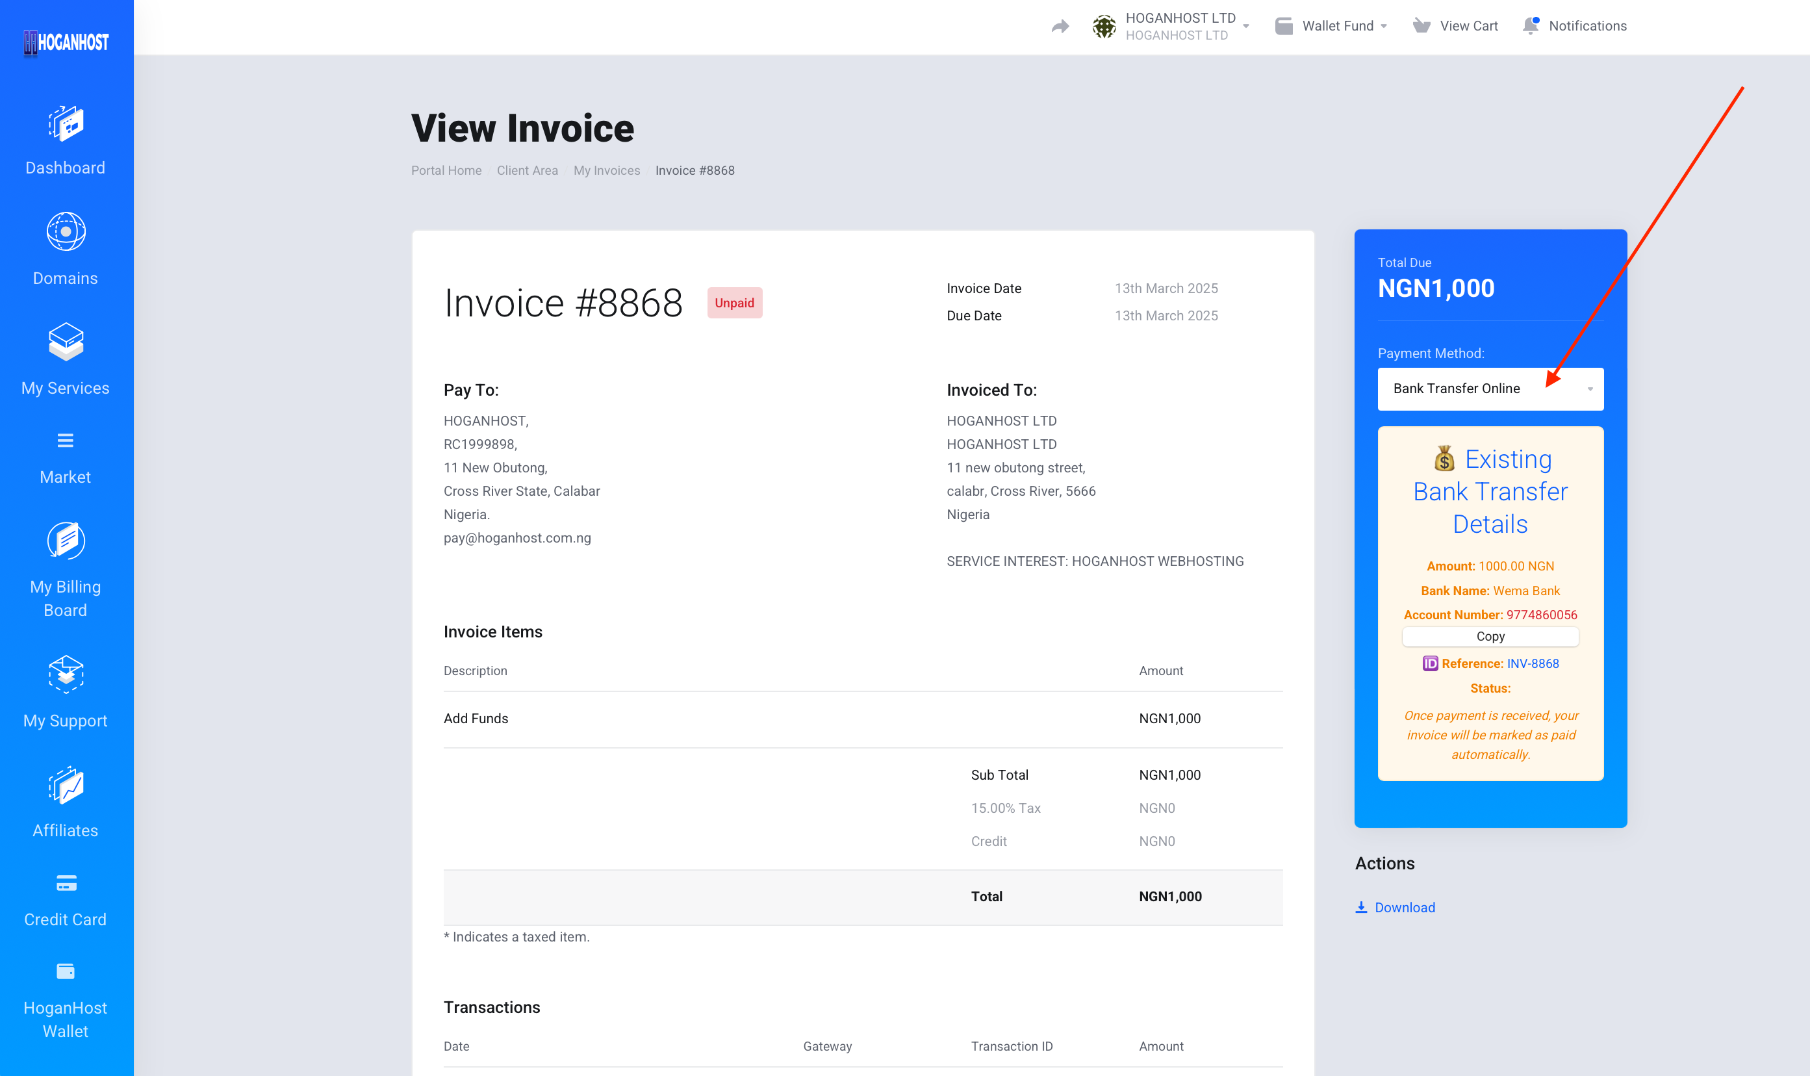Click the share arrow icon in header
The width and height of the screenshot is (1810, 1076).
[x=1060, y=26]
